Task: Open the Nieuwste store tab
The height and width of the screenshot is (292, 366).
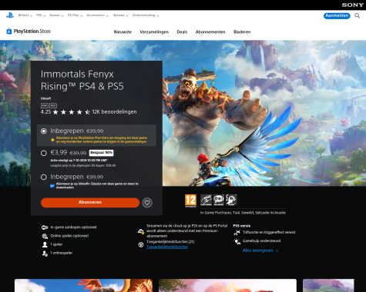Action: click(123, 32)
